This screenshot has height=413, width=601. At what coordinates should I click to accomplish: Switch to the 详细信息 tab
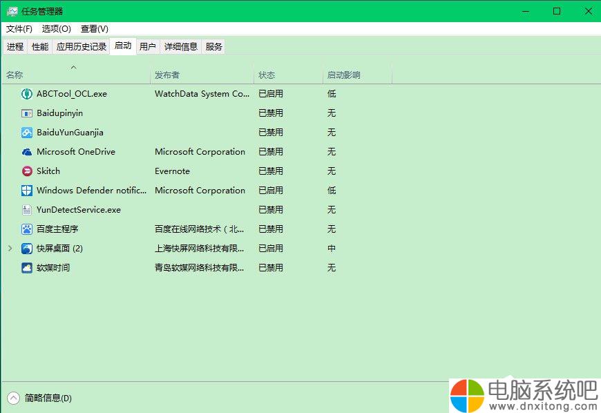click(181, 47)
